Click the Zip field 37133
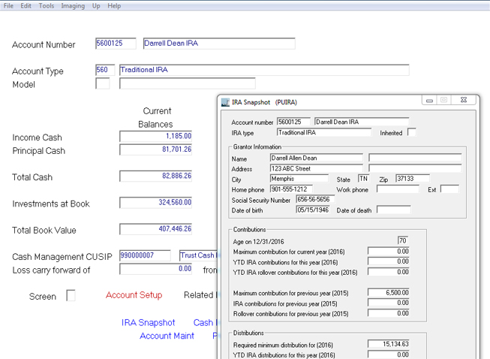Screen dimensions: 490x359 pyautogui.click(x=413, y=179)
